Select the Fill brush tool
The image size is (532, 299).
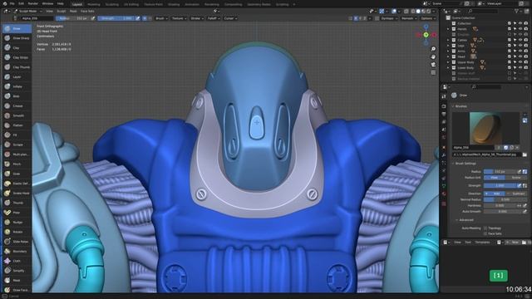17,135
